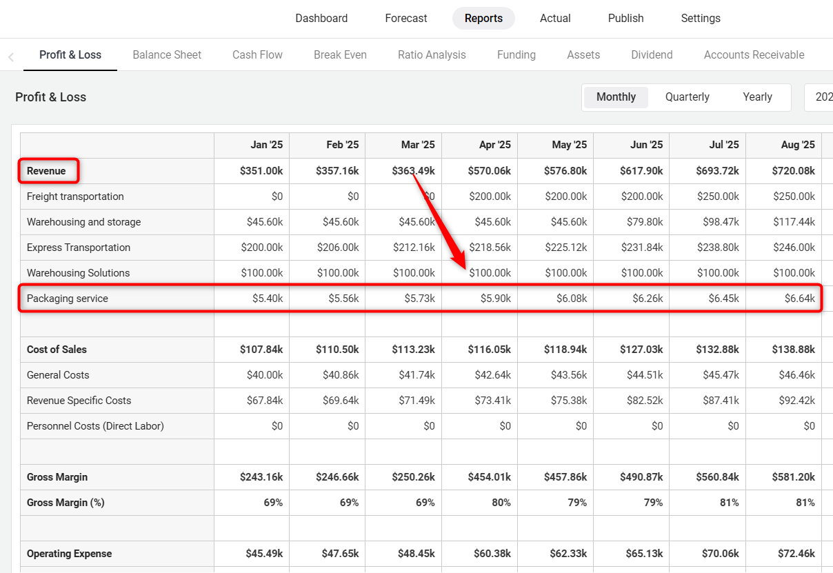
Task: Open the Dashboard menu item
Action: pyautogui.click(x=321, y=19)
